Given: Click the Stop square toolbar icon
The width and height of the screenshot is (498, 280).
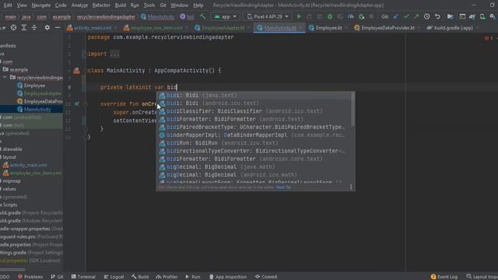Looking at the screenshot, I should tap(371, 16).
